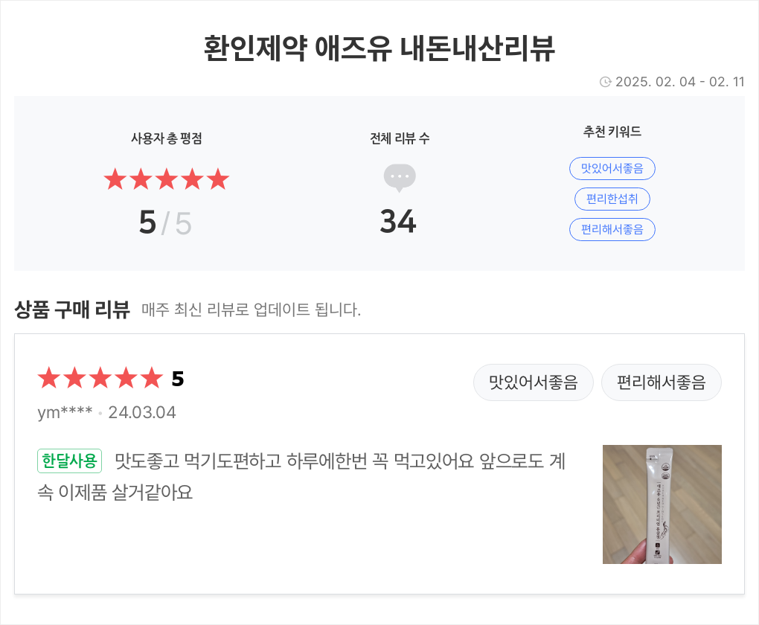Select the 편리한섭취 recommended keyword
The height and width of the screenshot is (625, 759).
coord(612,199)
